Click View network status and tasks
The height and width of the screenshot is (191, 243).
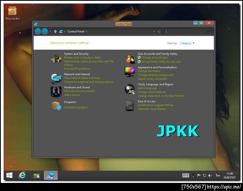[x=82, y=78]
